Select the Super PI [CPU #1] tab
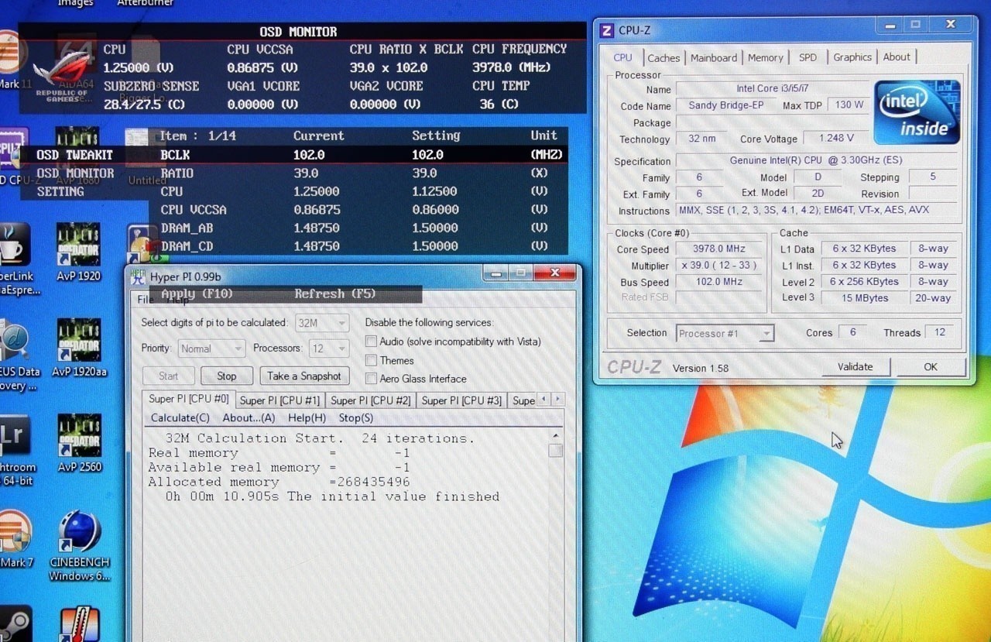Viewport: 991px width, 642px height. tap(279, 400)
